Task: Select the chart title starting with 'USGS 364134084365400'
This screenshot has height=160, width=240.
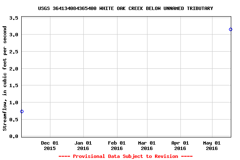Action: (125, 8)
